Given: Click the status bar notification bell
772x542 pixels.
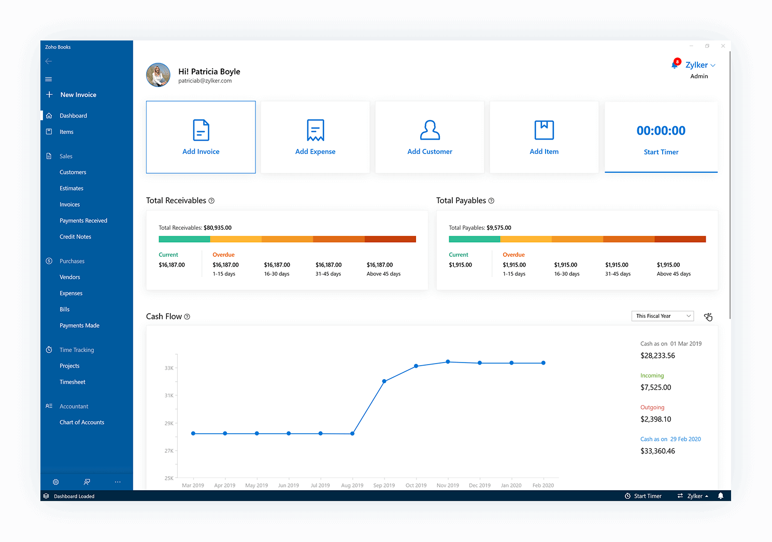Looking at the screenshot, I should [x=720, y=496].
